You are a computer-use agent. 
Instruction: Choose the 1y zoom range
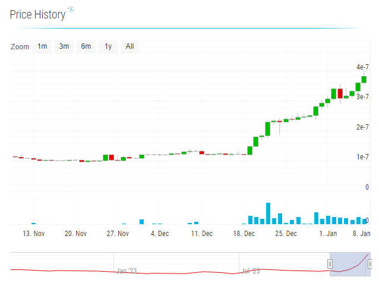[x=108, y=46]
